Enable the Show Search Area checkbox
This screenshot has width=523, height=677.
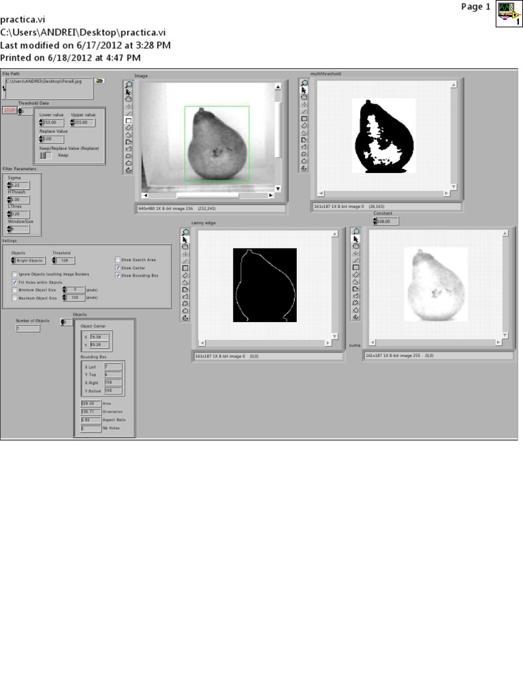coord(117,259)
